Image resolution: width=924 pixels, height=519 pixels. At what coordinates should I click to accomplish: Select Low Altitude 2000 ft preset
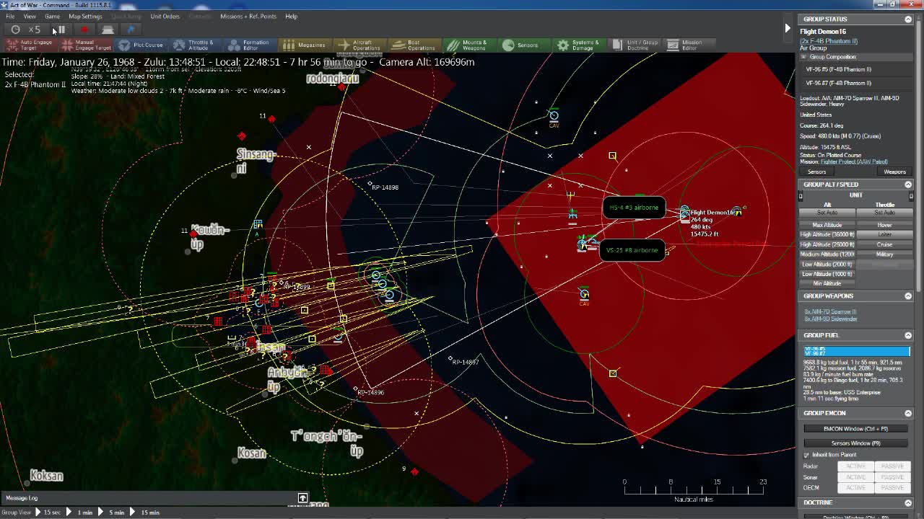(827, 265)
